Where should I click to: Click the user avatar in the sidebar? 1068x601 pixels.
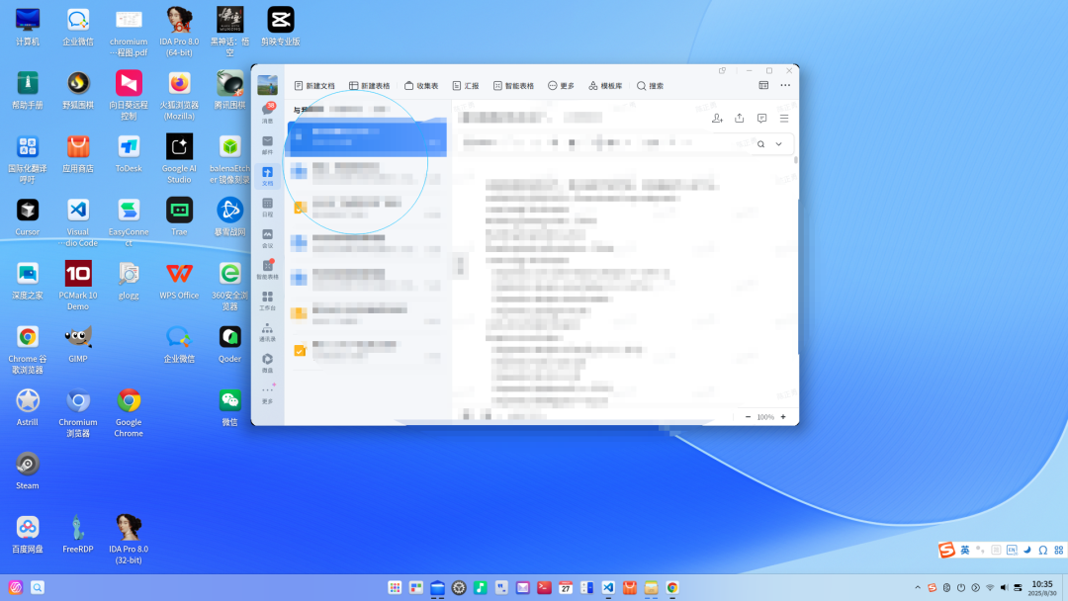coord(267,85)
